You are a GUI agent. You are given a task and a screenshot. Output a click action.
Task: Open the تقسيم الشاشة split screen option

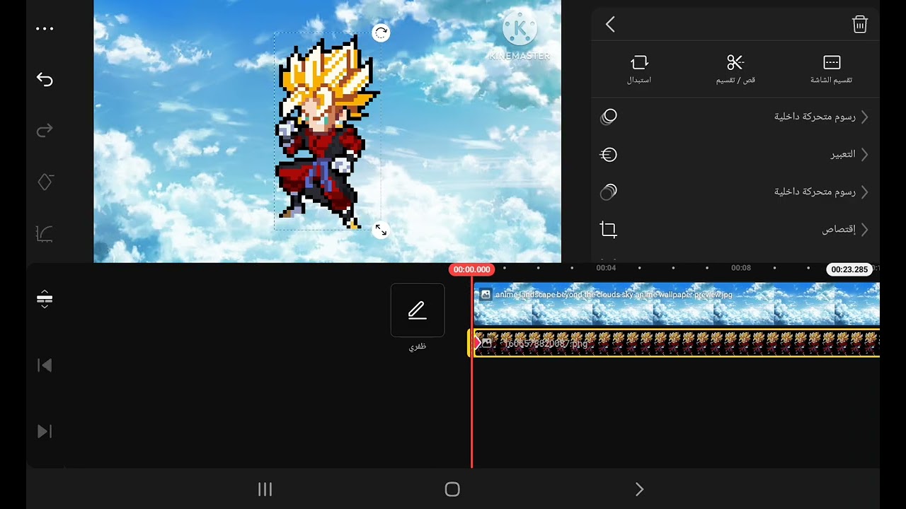832,69
